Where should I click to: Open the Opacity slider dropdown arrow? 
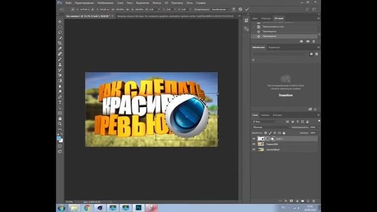(x=319, y=127)
